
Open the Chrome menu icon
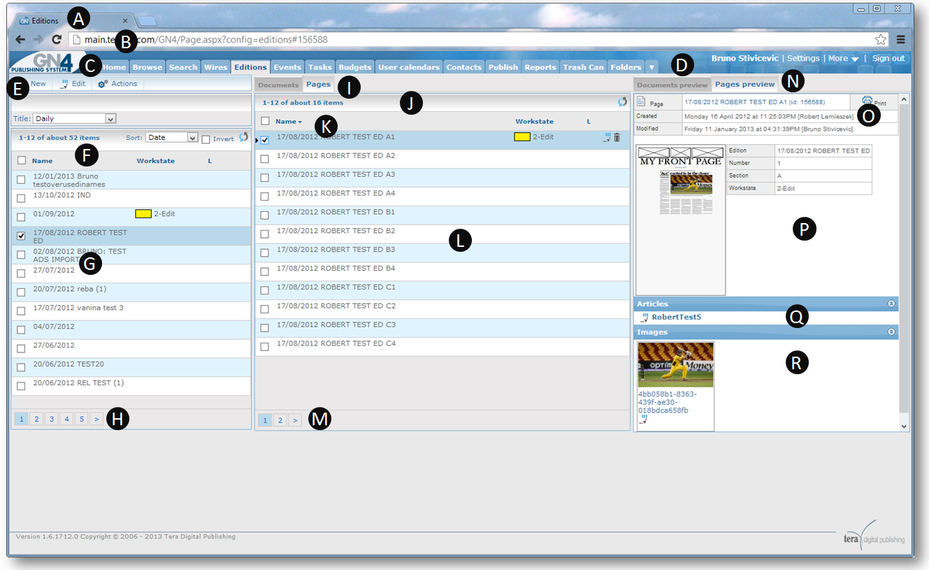coord(901,39)
